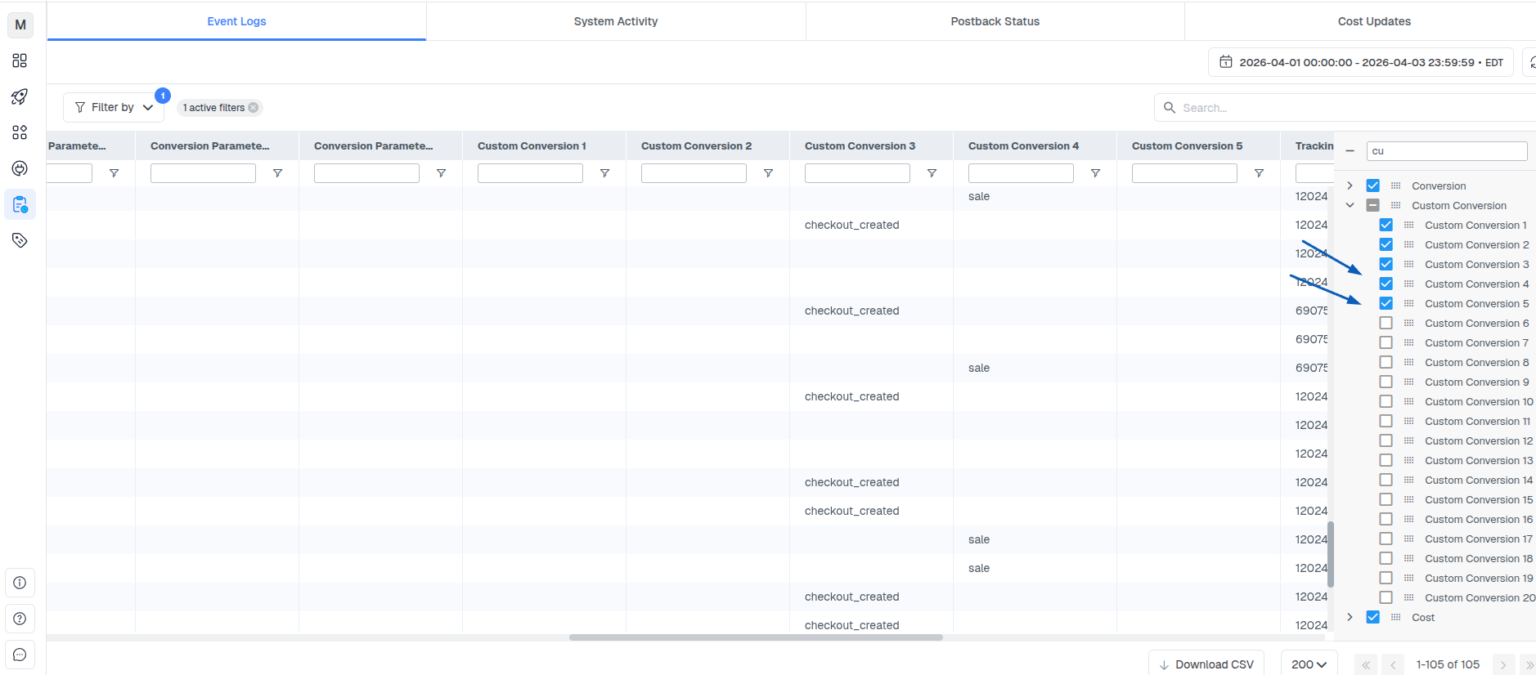The height and width of the screenshot is (675, 1536).
Task: Uncheck the Custom Conversion 5 checkbox
Action: pyautogui.click(x=1386, y=303)
